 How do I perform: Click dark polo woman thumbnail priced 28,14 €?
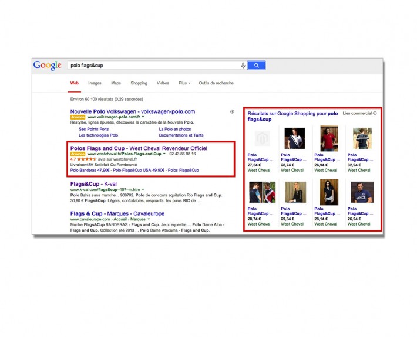click(329, 192)
